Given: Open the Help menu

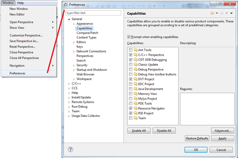Looking at the screenshot, I should click(20, 3).
